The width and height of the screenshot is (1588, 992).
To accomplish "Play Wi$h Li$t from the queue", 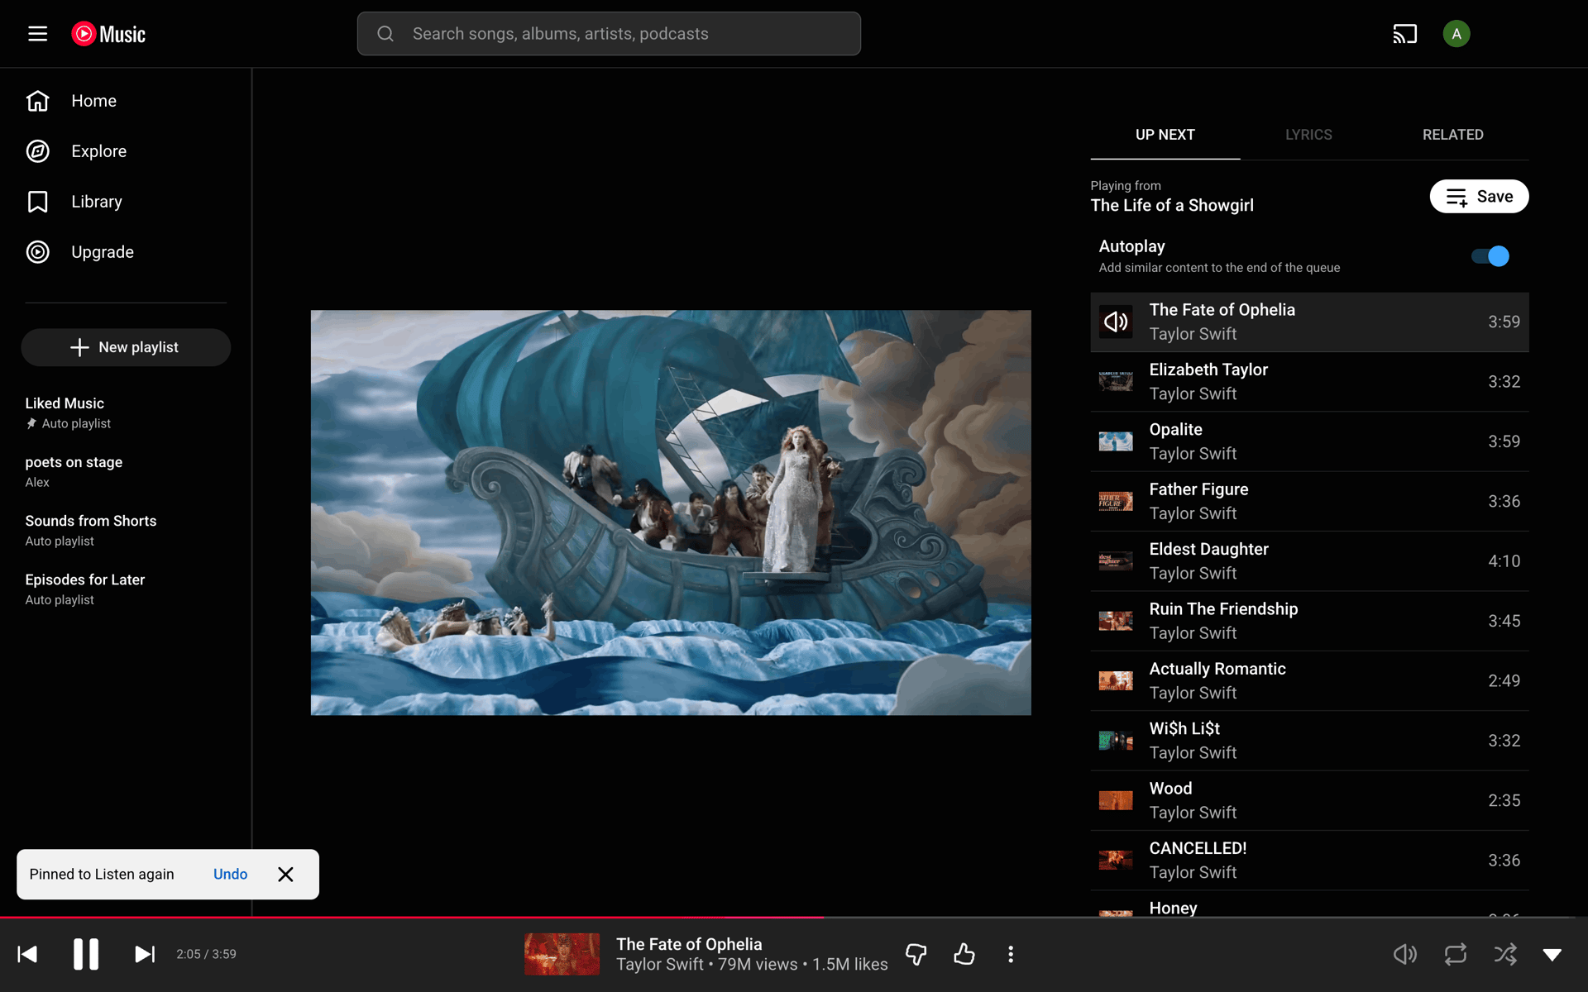I will coord(1309,741).
